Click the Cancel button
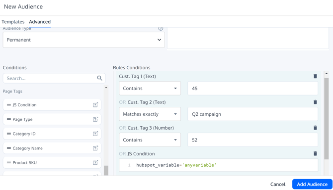The image size is (333, 190). coord(278,184)
